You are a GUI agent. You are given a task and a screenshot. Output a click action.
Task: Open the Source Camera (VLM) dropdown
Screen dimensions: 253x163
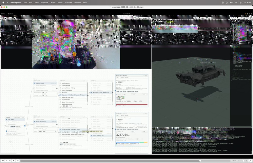point(47,131)
